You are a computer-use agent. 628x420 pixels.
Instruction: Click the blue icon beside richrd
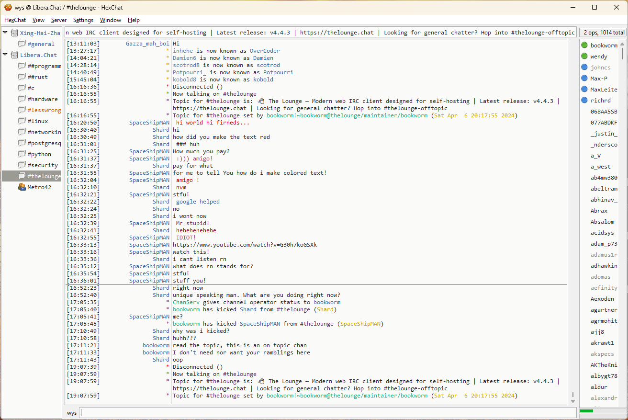click(x=584, y=100)
